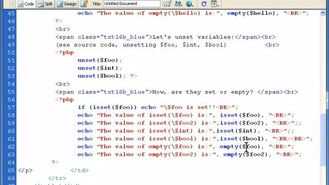The image size is (329, 185).
Task: Click the unset($foo) statement
Action: [100, 61]
